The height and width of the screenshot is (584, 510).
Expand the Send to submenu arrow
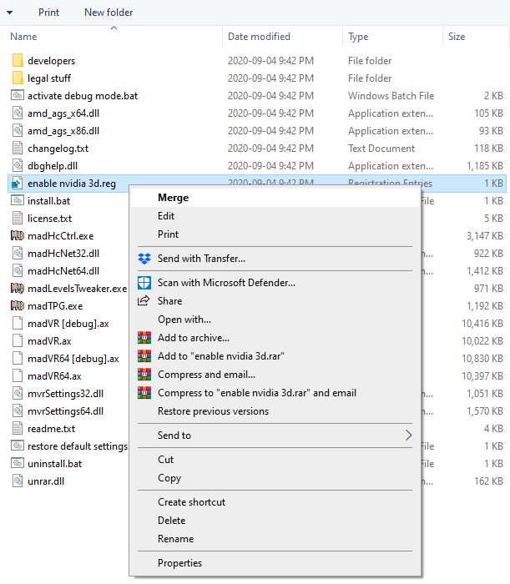pyautogui.click(x=409, y=435)
